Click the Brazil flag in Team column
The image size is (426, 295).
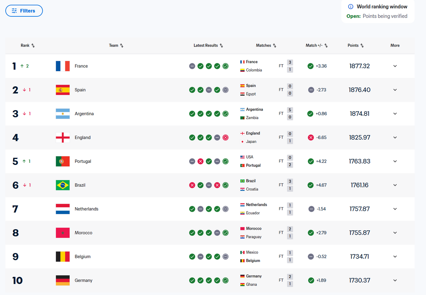tap(62, 185)
